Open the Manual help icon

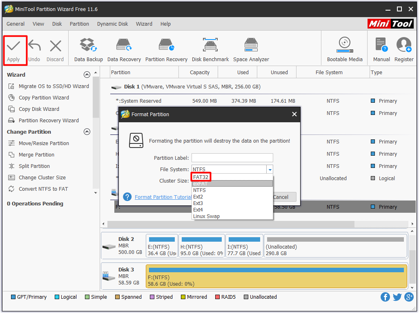381,45
